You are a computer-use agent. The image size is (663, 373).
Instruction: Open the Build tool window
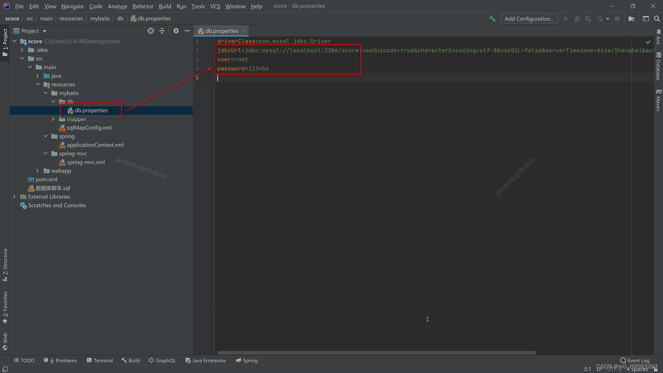point(131,360)
